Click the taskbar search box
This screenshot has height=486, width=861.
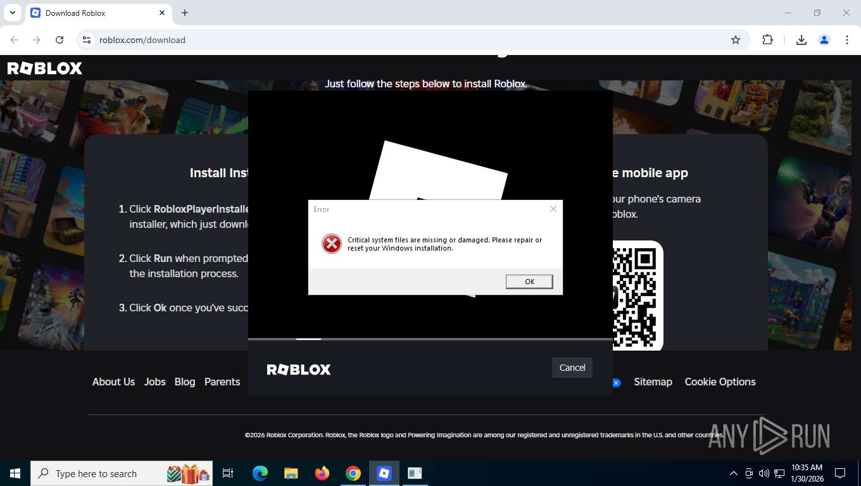coord(122,473)
